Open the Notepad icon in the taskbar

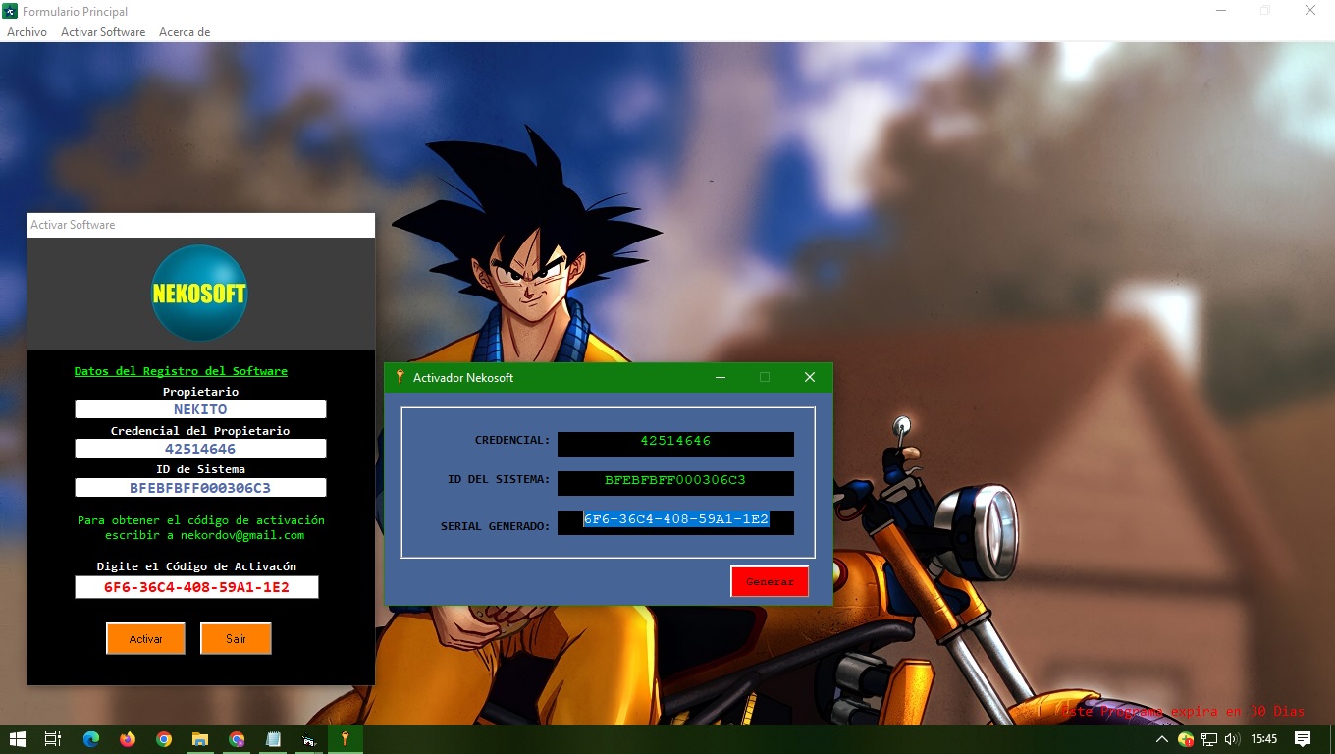[x=273, y=739]
